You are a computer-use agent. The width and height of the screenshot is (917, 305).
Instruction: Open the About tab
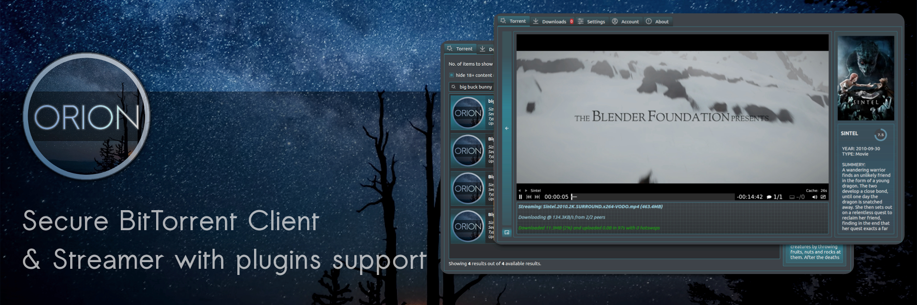pos(657,21)
